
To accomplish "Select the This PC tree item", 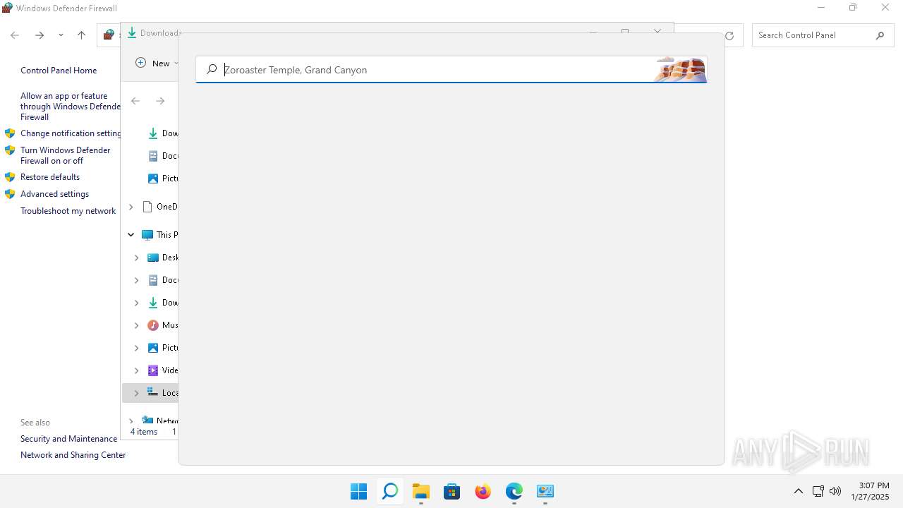I will [159, 234].
